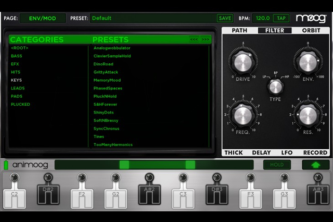Click the left handle on keyboard range strip
333x222 pixels.
[x=124, y=165]
